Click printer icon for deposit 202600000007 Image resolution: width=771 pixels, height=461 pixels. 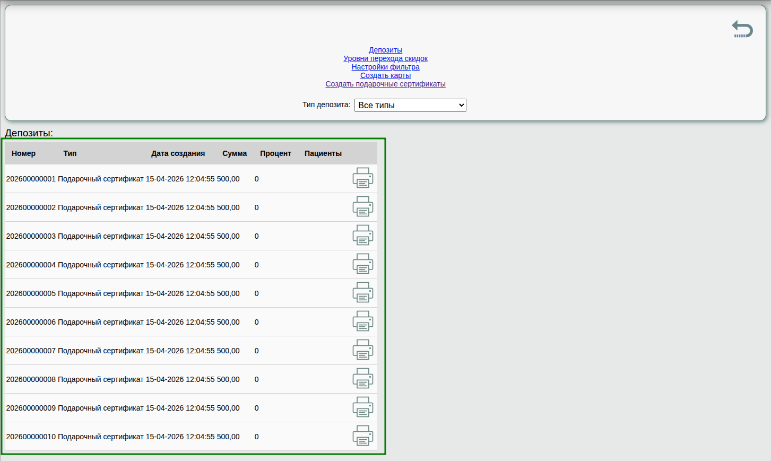click(363, 350)
